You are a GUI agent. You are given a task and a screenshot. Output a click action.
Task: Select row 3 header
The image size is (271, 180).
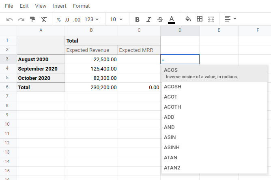pos(8,59)
